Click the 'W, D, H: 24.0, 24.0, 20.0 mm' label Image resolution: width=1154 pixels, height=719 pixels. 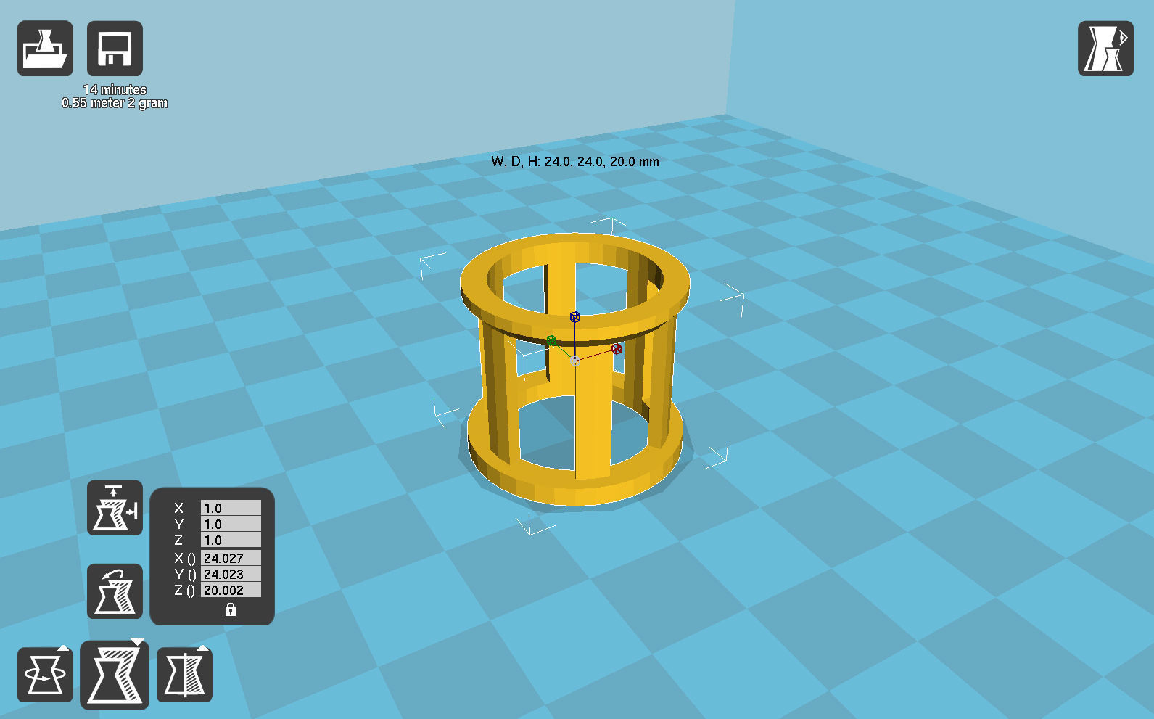[x=575, y=162]
